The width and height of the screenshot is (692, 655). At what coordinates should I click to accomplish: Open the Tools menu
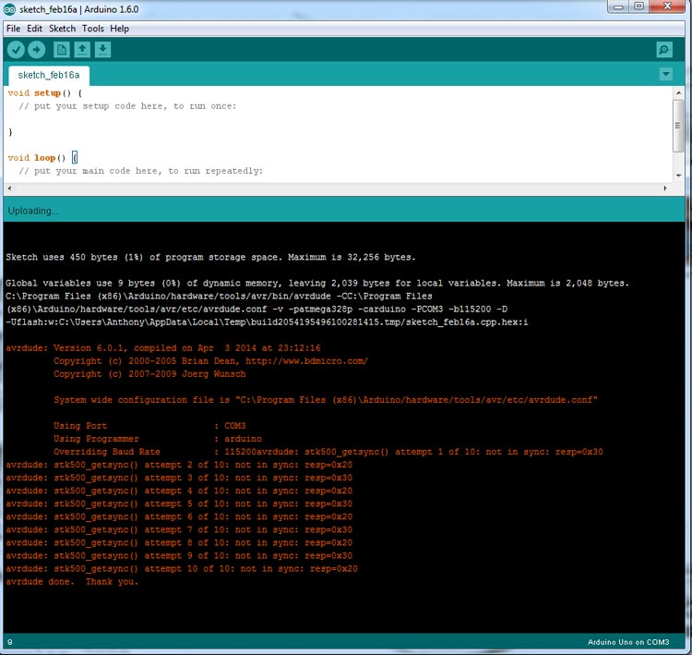click(x=92, y=29)
